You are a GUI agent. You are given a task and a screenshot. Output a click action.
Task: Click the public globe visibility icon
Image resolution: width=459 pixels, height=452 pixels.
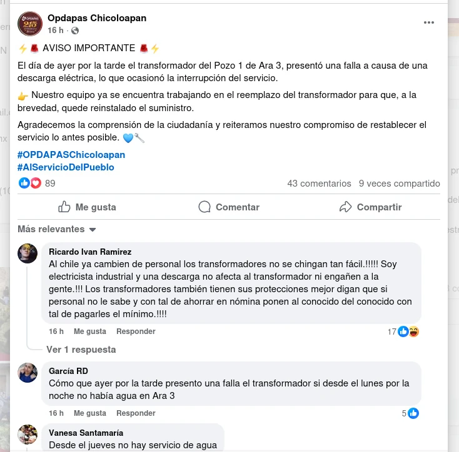75,31
